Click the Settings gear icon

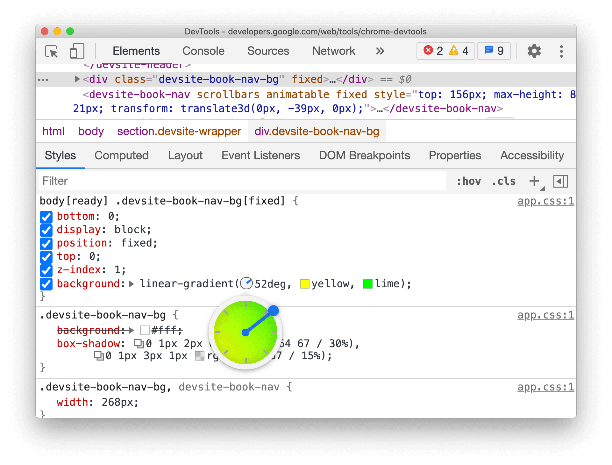click(534, 51)
